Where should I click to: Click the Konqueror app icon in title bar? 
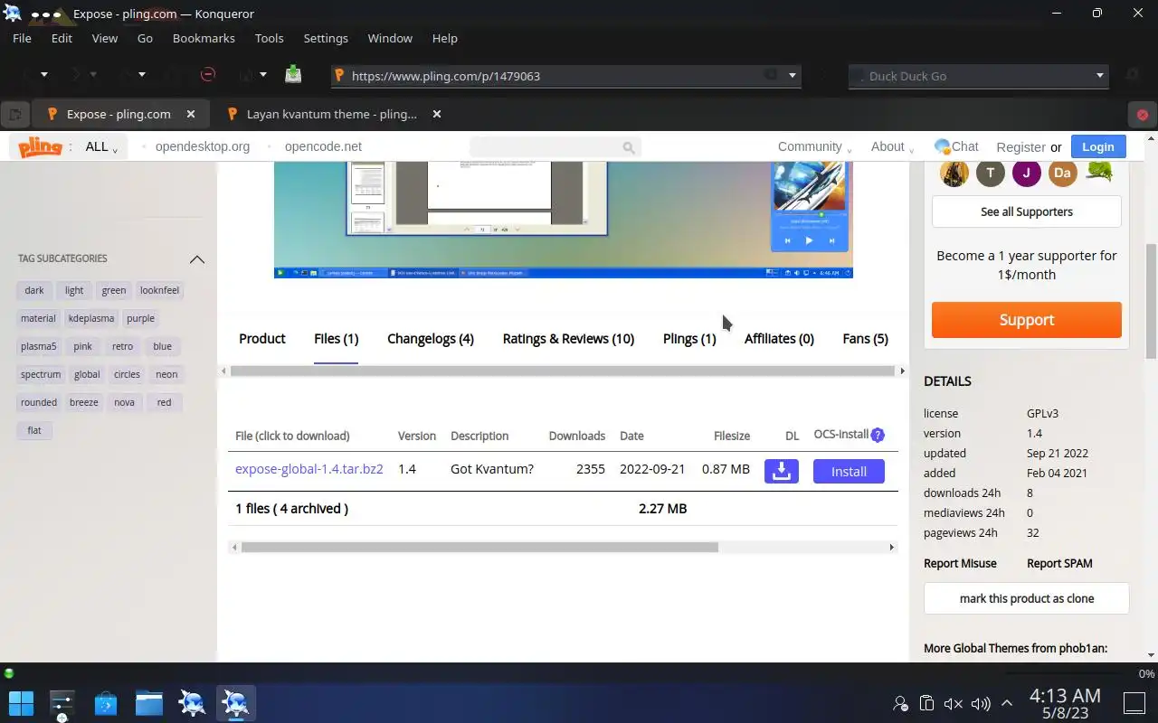(x=12, y=13)
